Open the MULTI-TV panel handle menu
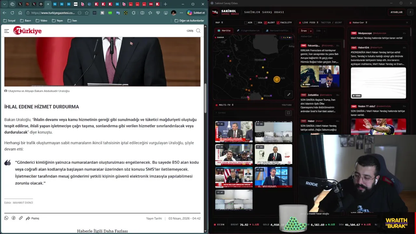Viewport: 416px width, 234px height. click(233, 105)
